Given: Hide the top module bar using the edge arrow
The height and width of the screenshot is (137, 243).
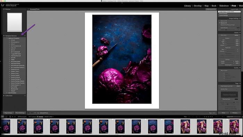Looking at the screenshot, I should click(122, 3).
